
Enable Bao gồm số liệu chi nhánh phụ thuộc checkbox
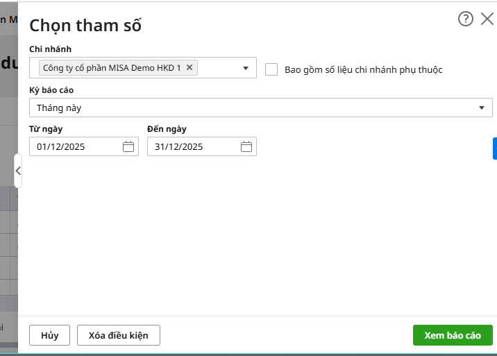tap(271, 69)
